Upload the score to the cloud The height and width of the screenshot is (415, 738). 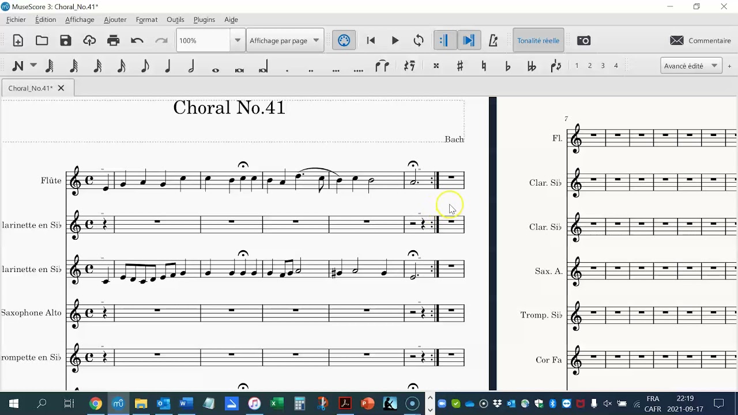tap(89, 40)
